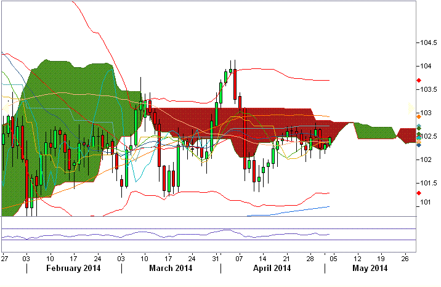Click the last green candle before May 05
441x287 pixels.
tap(330, 142)
